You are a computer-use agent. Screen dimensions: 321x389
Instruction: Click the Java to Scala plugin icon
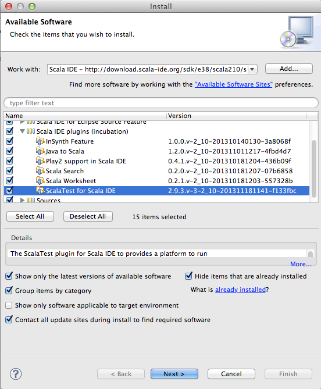[40, 151]
